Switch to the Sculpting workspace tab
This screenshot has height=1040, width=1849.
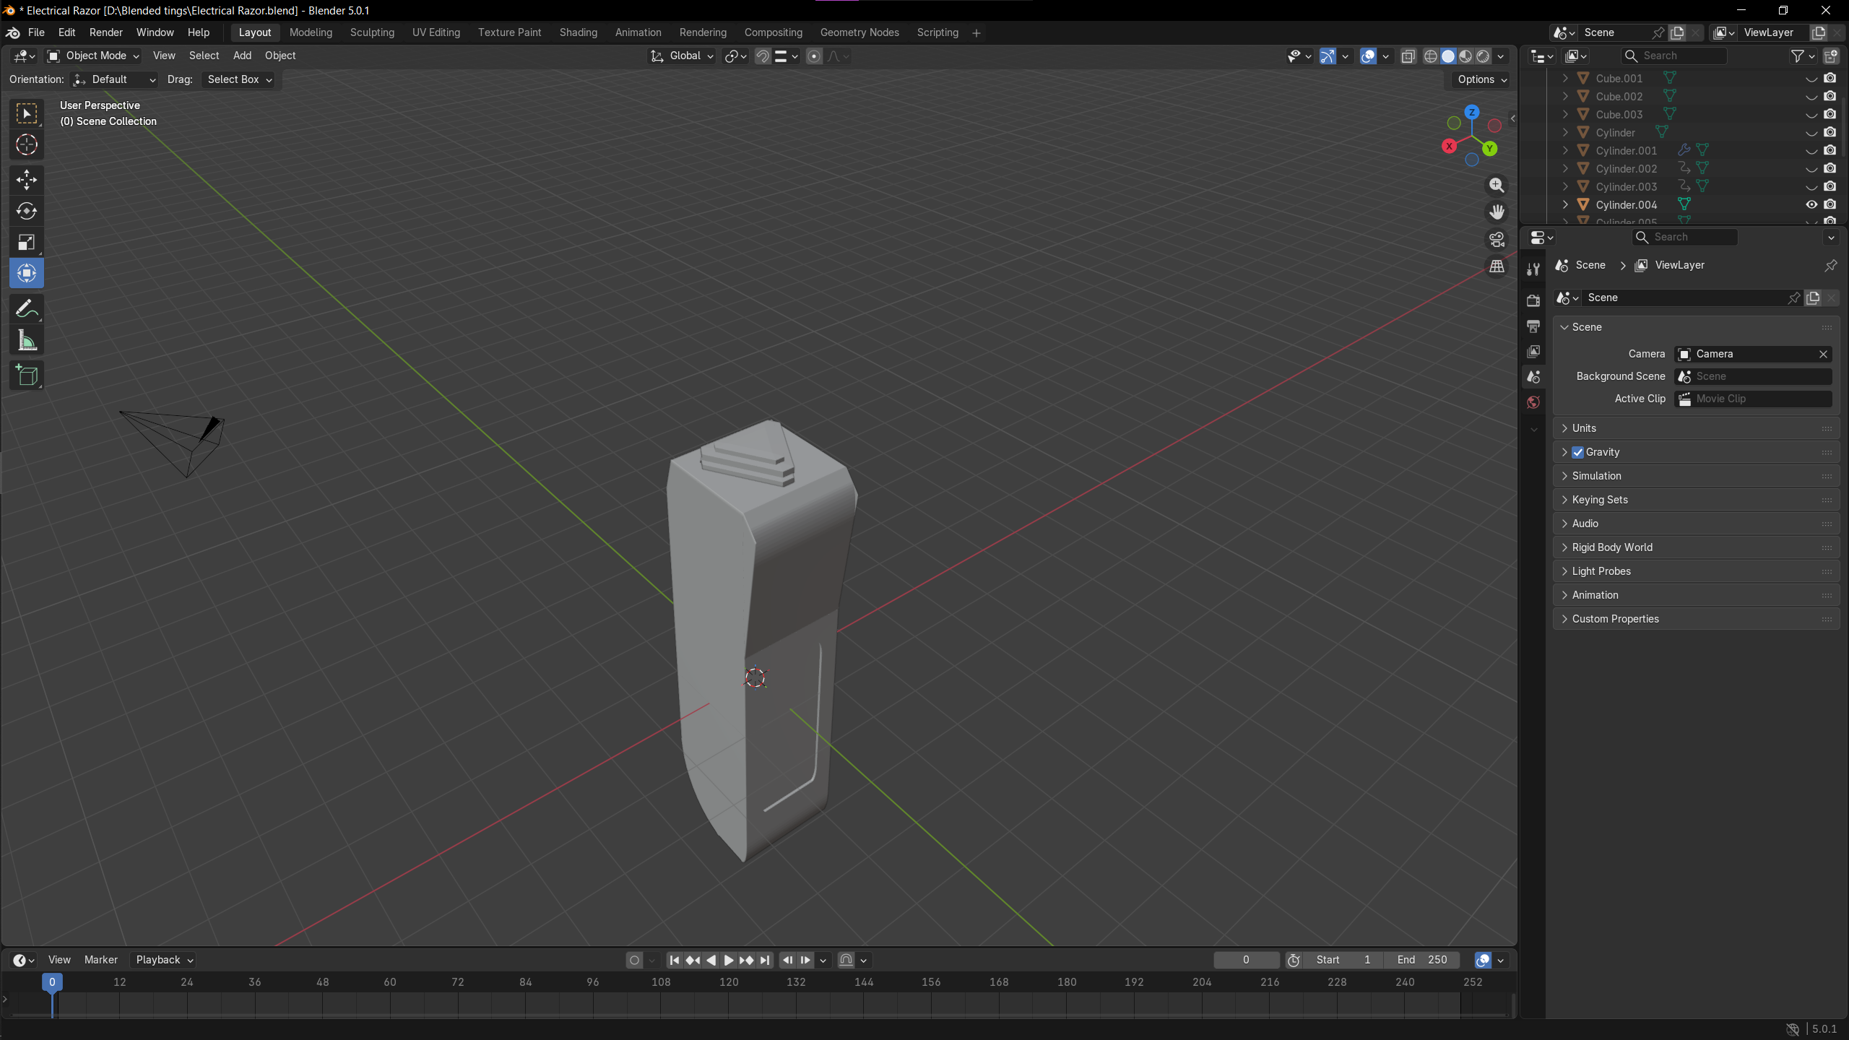(x=372, y=32)
